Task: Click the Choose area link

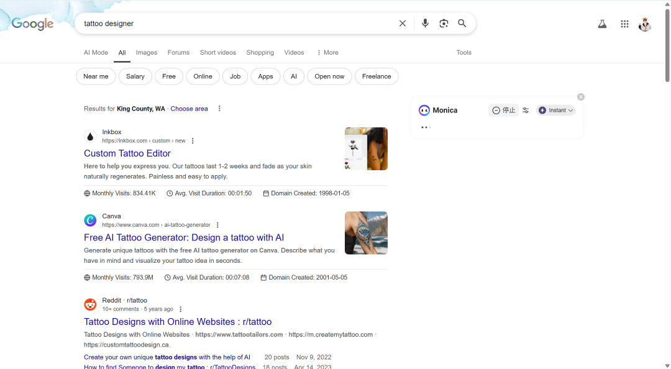Action: (x=189, y=109)
